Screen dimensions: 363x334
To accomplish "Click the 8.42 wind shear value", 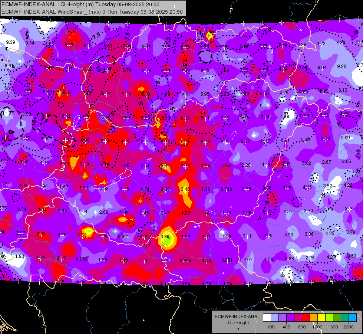I will tap(66, 116).
